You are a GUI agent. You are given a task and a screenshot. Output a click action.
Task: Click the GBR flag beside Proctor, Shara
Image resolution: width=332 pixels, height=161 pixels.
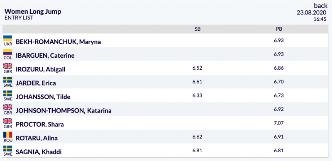pyautogui.click(x=8, y=121)
